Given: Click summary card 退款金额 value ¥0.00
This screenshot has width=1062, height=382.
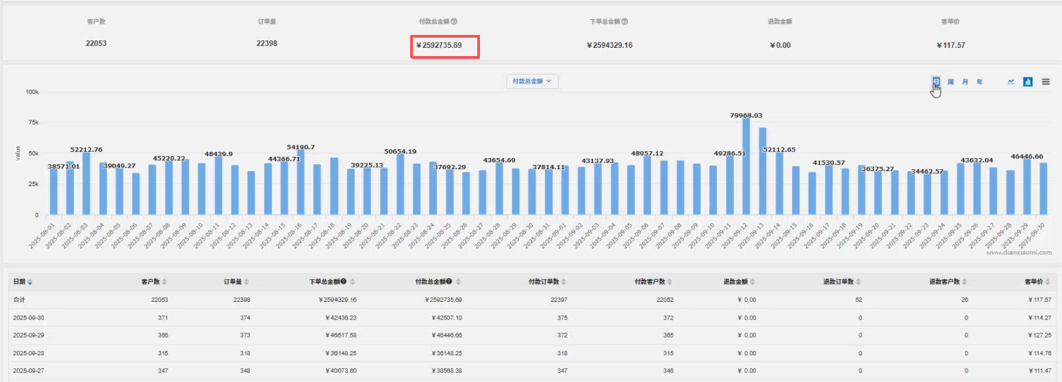Looking at the screenshot, I should pos(780,45).
